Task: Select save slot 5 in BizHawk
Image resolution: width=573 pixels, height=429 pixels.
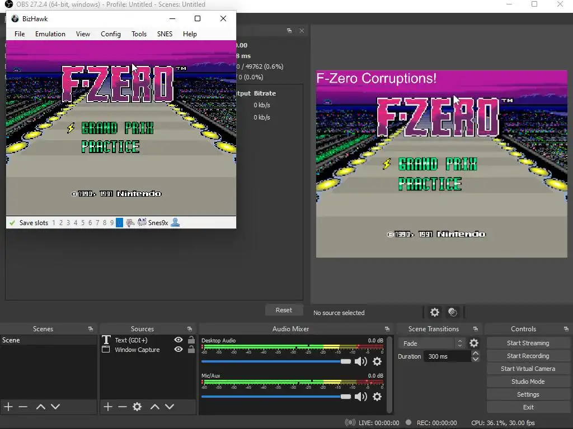Action: 83,222
